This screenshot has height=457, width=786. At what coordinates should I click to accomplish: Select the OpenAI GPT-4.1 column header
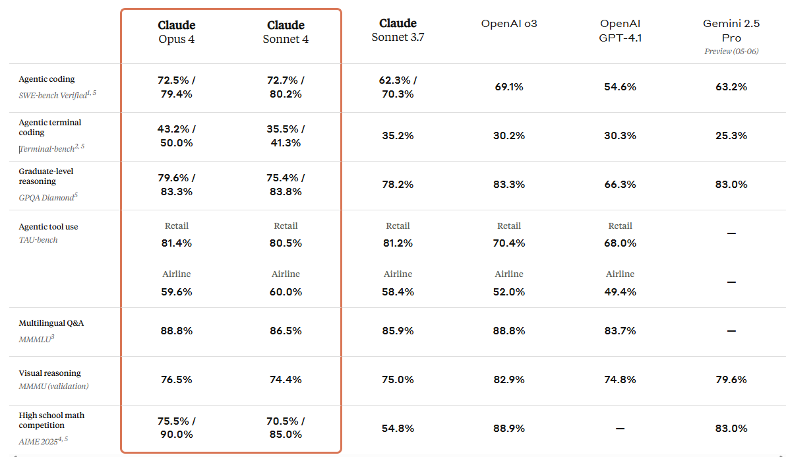click(620, 30)
